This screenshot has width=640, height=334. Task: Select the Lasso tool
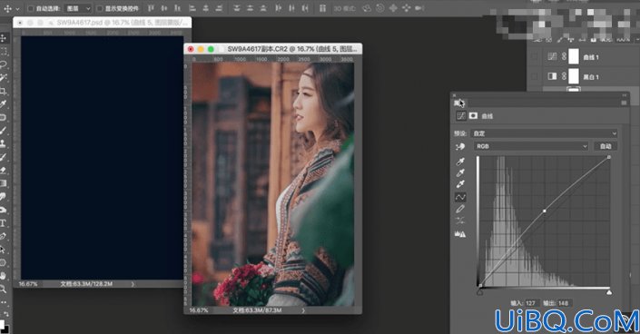click(4, 64)
